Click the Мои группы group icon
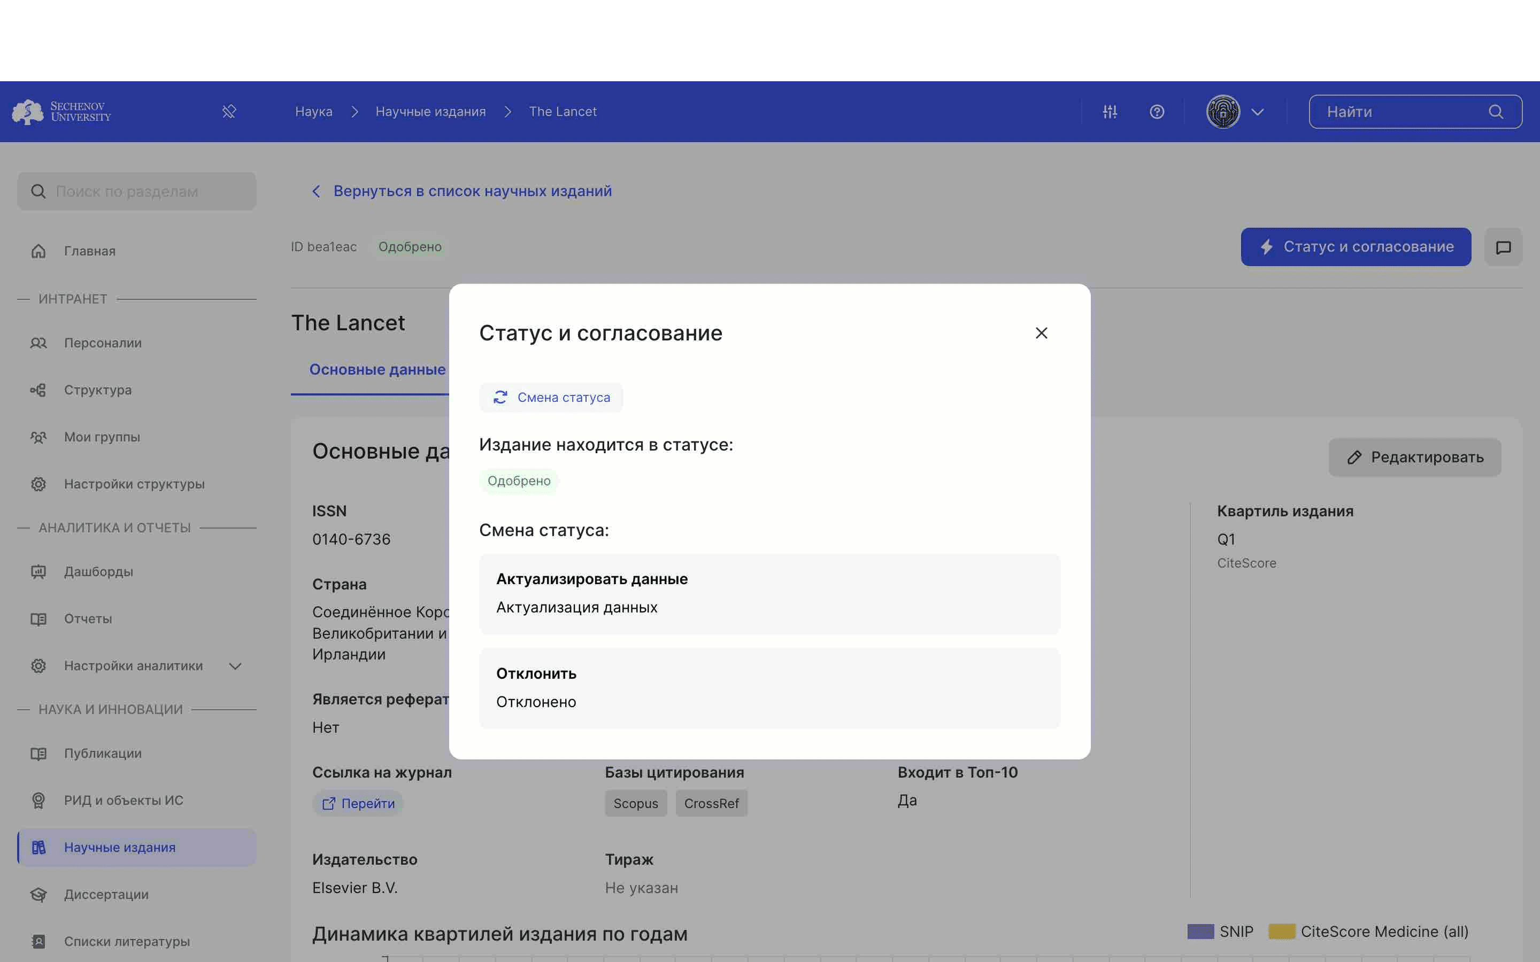The image size is (1540, 962). 38,437
